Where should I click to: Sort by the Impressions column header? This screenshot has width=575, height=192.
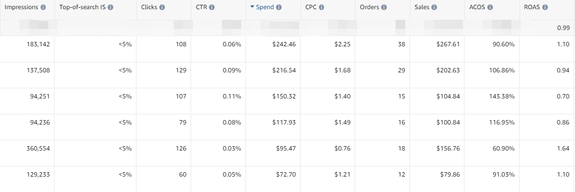[x=22, y=7]
